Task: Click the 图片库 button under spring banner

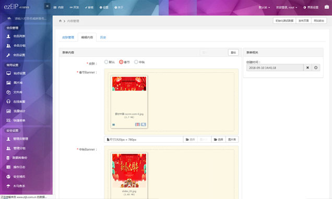Action: click(x=232, y=140)
